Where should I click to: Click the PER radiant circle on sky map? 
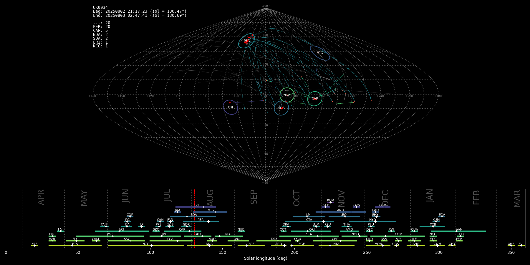246,41
